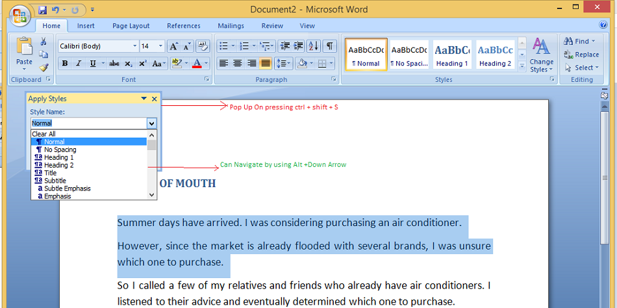Save the document from Quick Access toolbar
The width and height of the screenshot is (617, 308).
click(x=43, y=10)
